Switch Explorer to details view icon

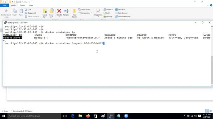(207, 111)
